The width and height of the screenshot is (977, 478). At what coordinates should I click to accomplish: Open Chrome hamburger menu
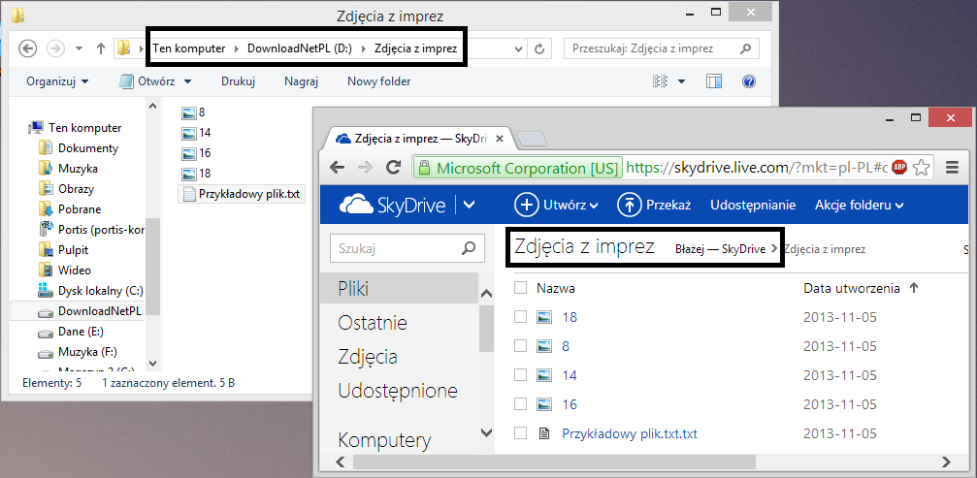[952, 168]
